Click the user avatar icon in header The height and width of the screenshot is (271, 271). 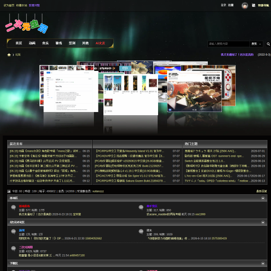click(x=244, y=5)
